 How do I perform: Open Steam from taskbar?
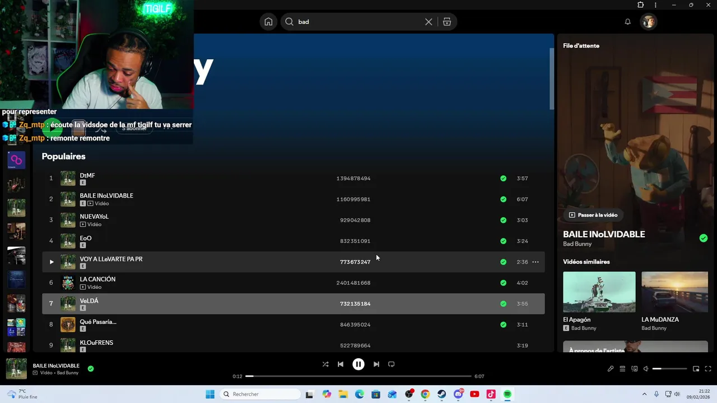coord(442,394)
